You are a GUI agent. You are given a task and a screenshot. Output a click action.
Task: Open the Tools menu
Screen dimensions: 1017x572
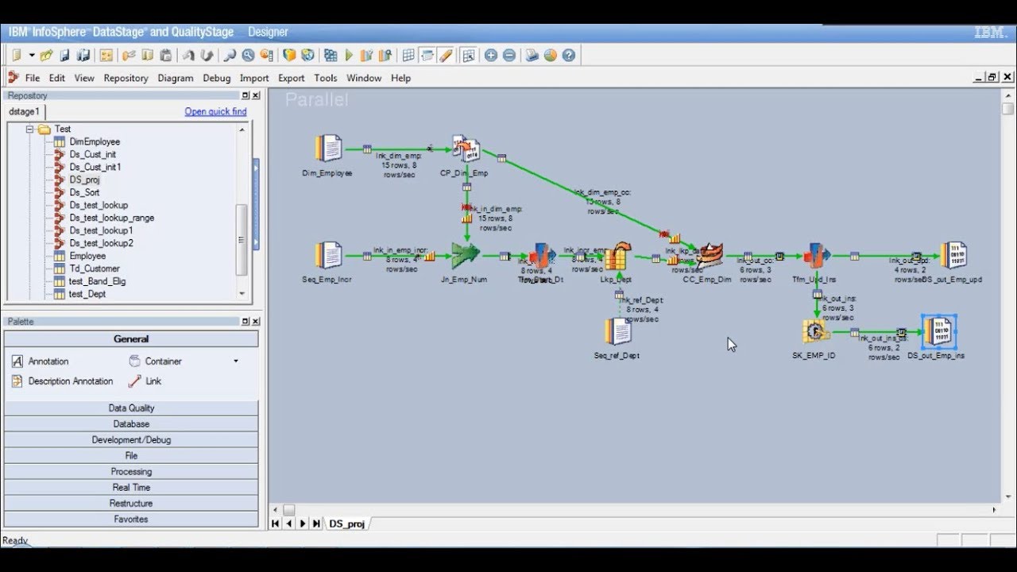coord(326,78)
